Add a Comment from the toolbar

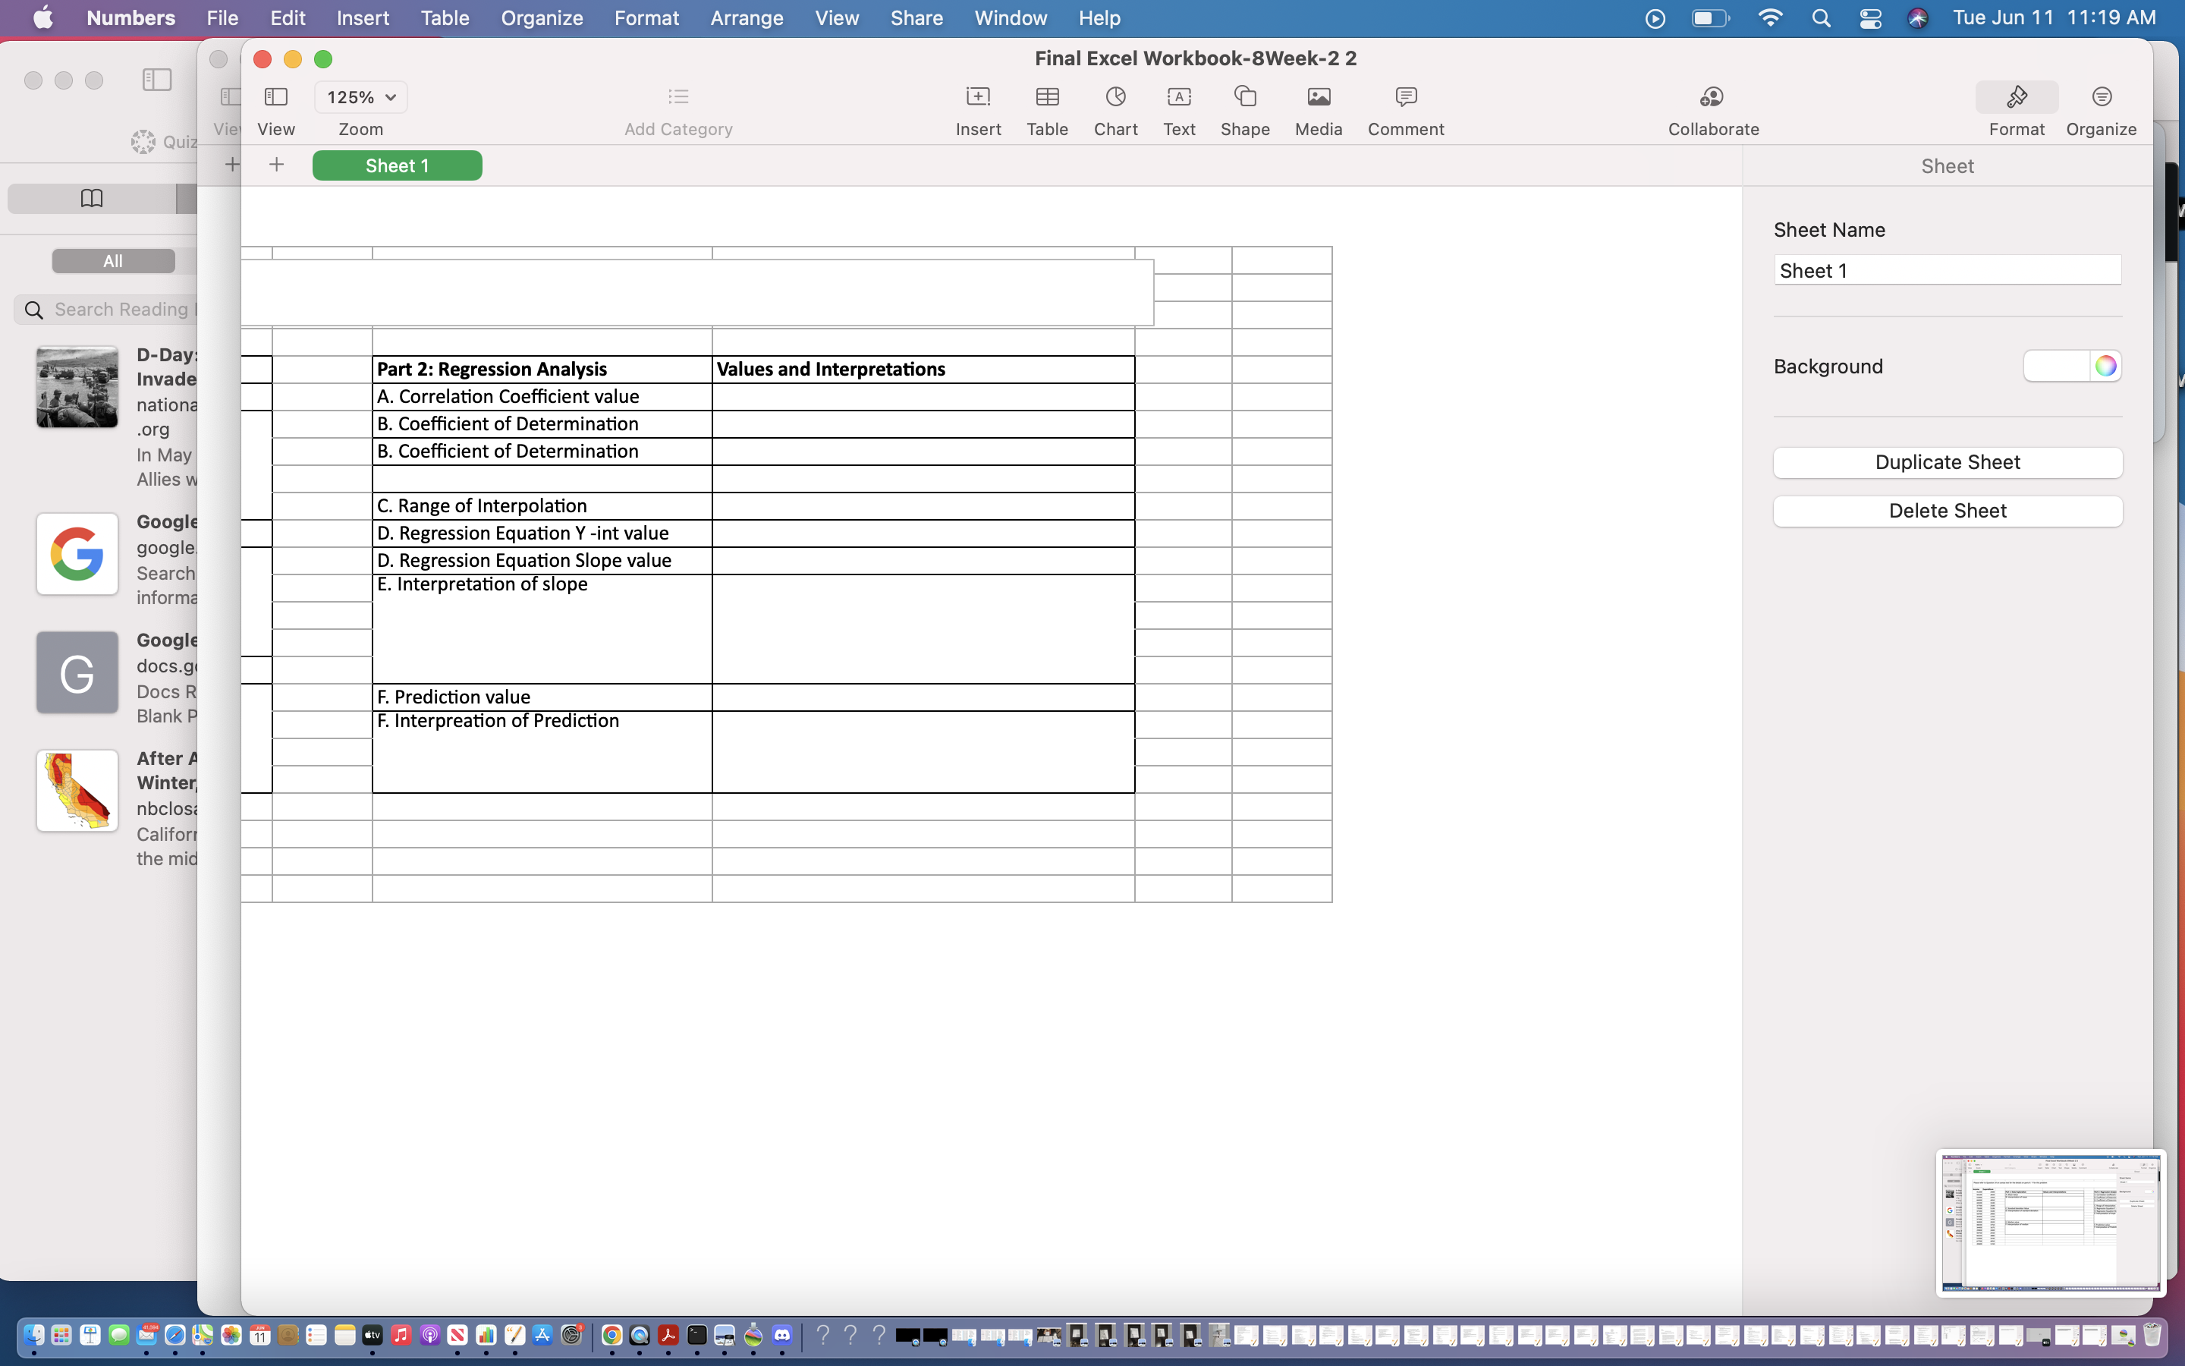point(1405,98)
